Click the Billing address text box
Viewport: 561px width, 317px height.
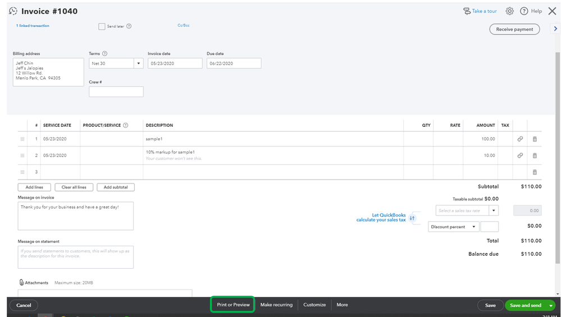[x=48, y=72]
